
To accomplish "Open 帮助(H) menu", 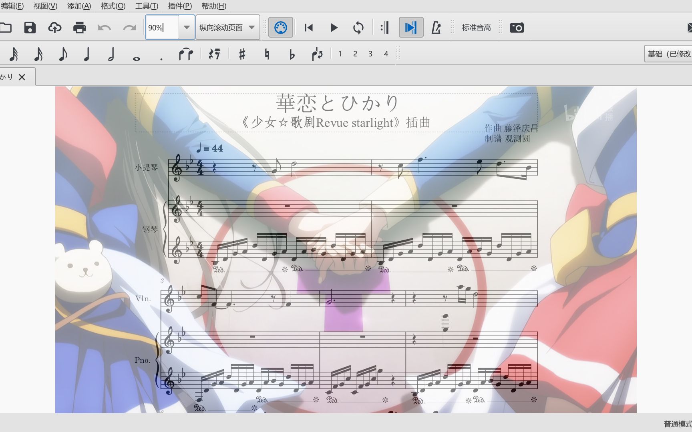I will coord(214,6).
